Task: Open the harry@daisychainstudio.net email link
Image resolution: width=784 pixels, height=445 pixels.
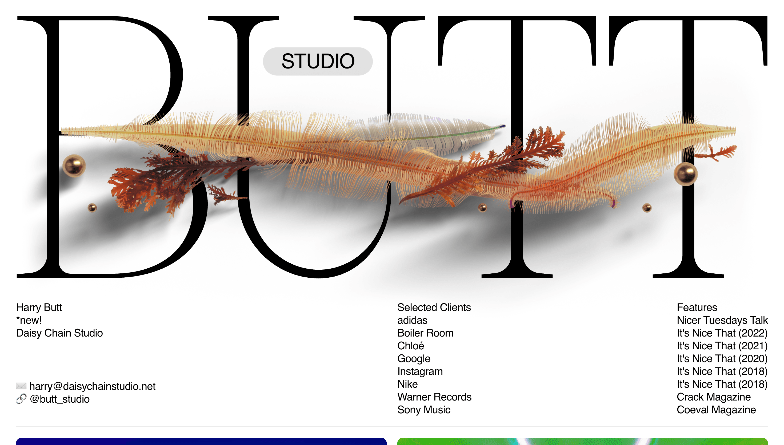Action: pyautogui.click(x=92, y=386)
